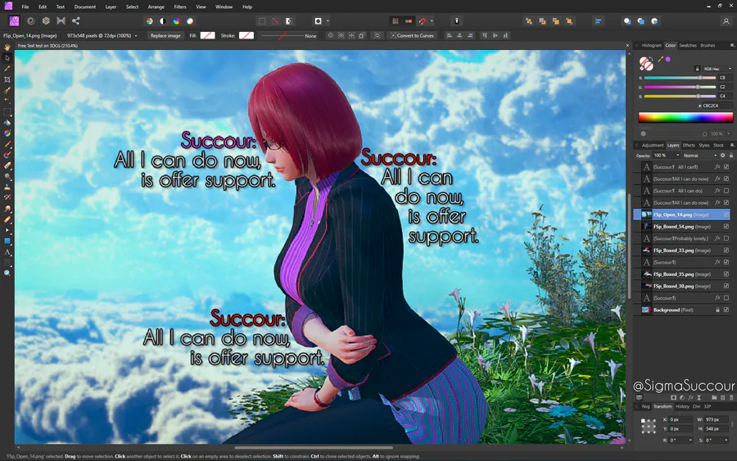
Task: Apply Auto Contrast from toolbar
Action: [x=163, y=21]
